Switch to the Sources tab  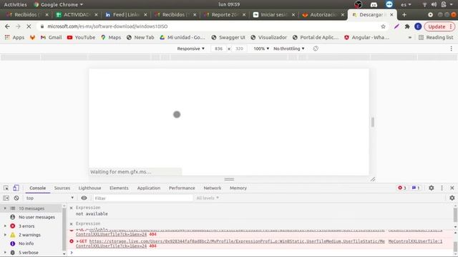point(62,188)
